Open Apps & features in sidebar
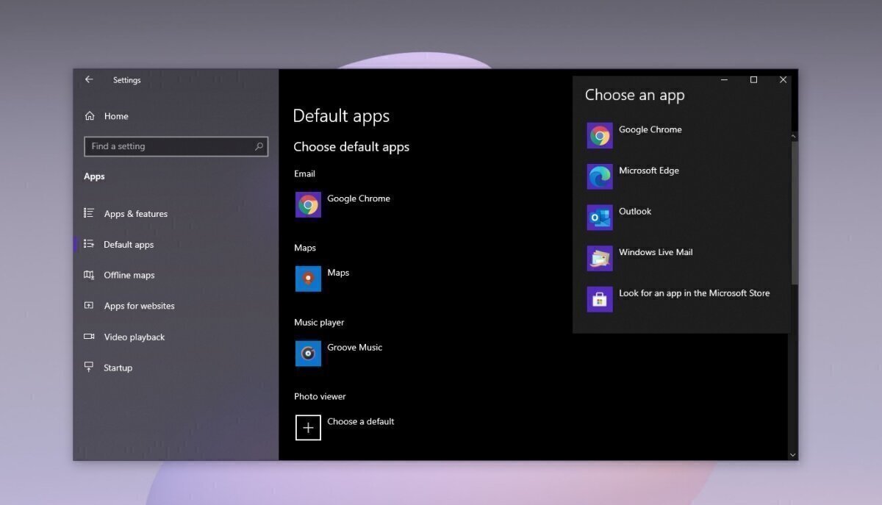The height and width of the screenshot is (505, 882). click(x=135, y=214)
